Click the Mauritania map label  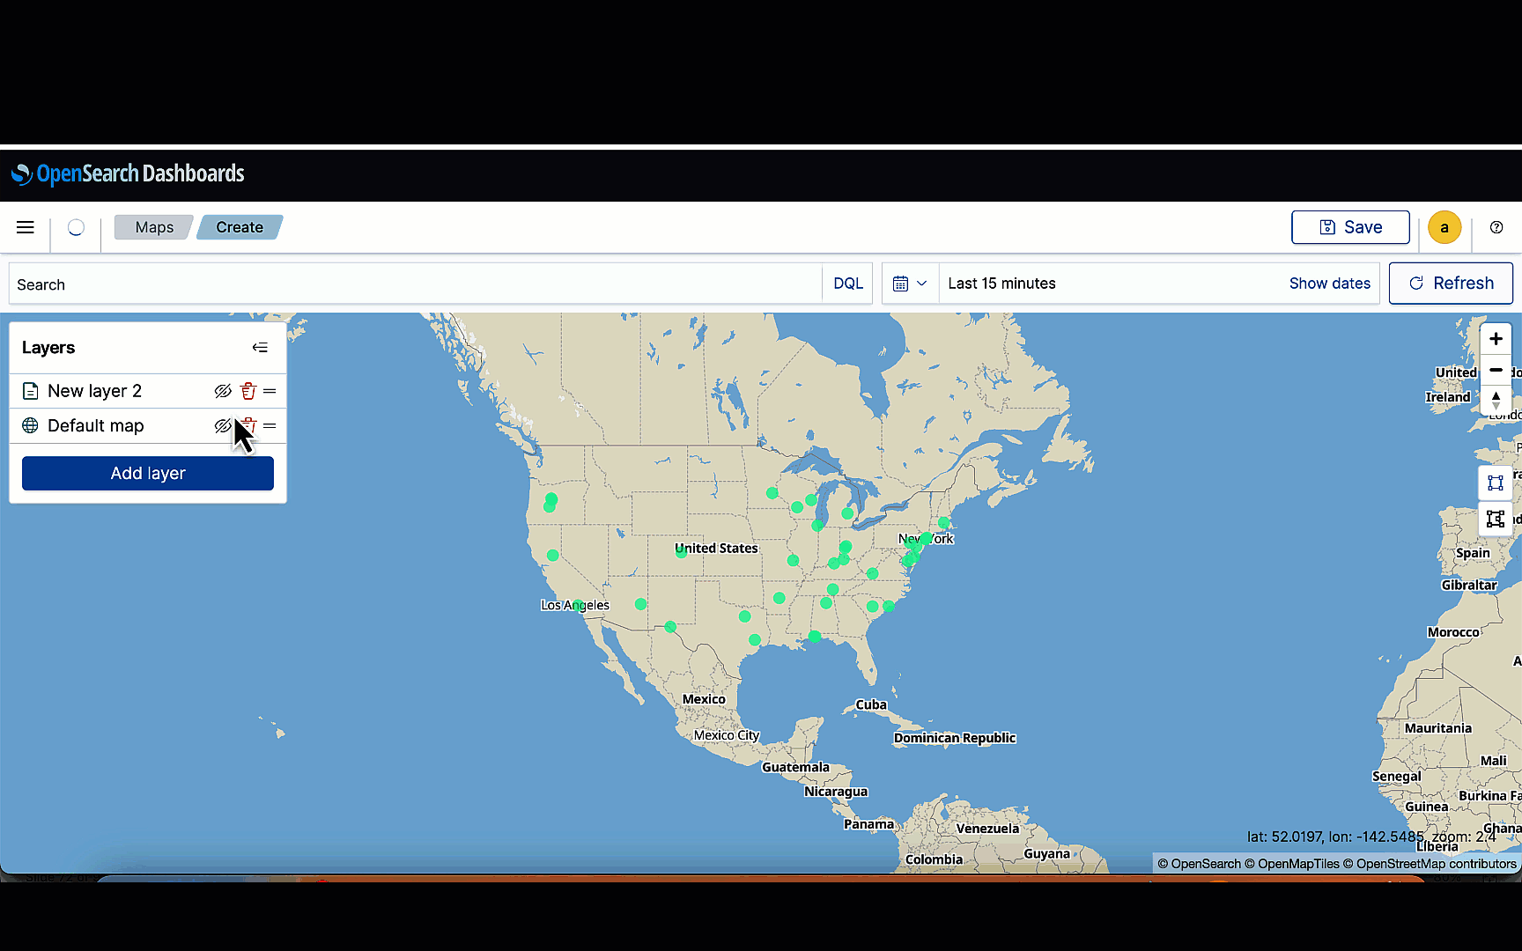coord(1438,728)
